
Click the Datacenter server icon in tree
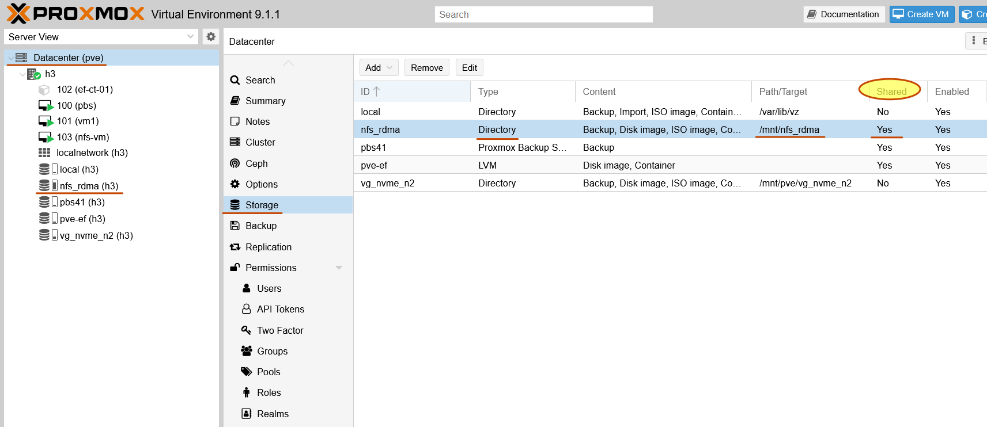pos(21,58)
